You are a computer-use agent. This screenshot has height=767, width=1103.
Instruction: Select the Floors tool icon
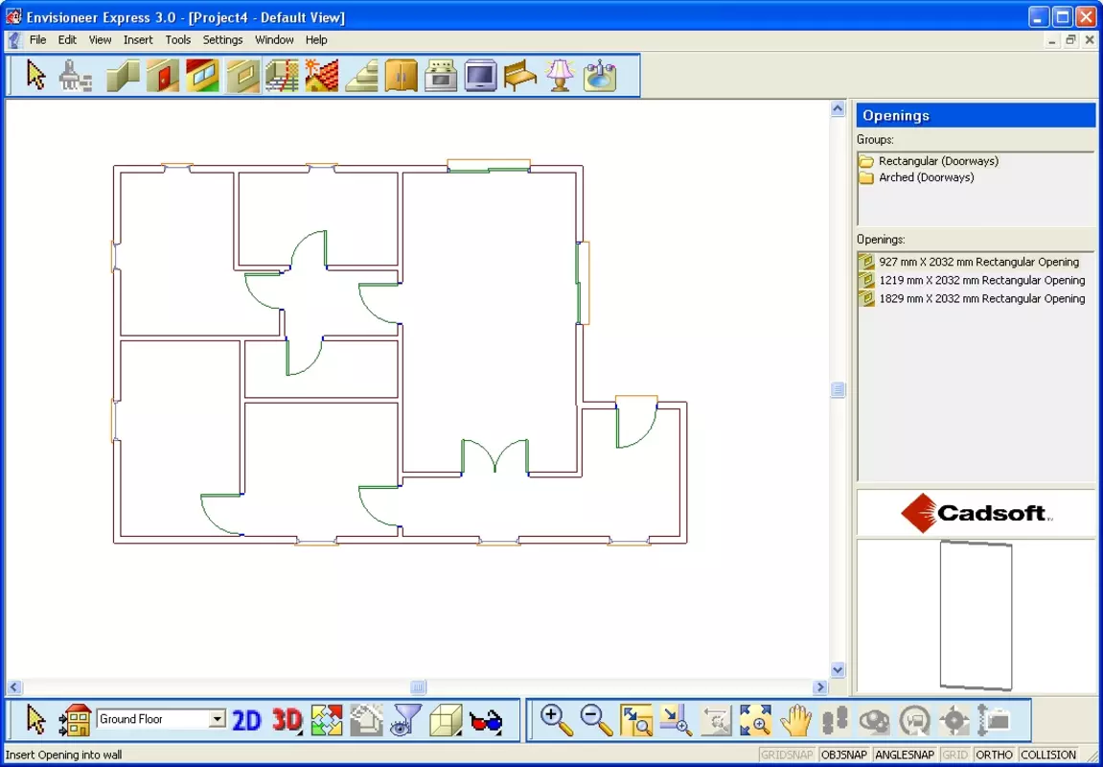point(282,76)
